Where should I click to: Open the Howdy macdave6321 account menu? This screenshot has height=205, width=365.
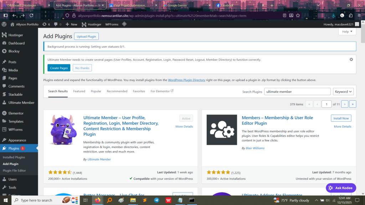338,24
